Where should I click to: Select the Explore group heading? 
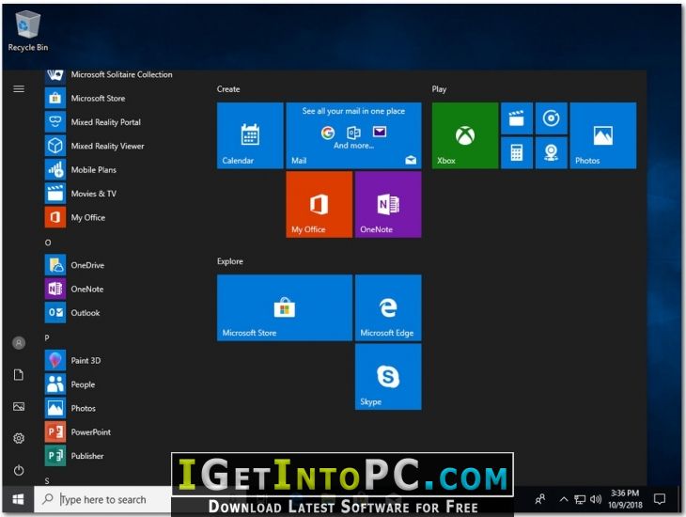(230, 261)
